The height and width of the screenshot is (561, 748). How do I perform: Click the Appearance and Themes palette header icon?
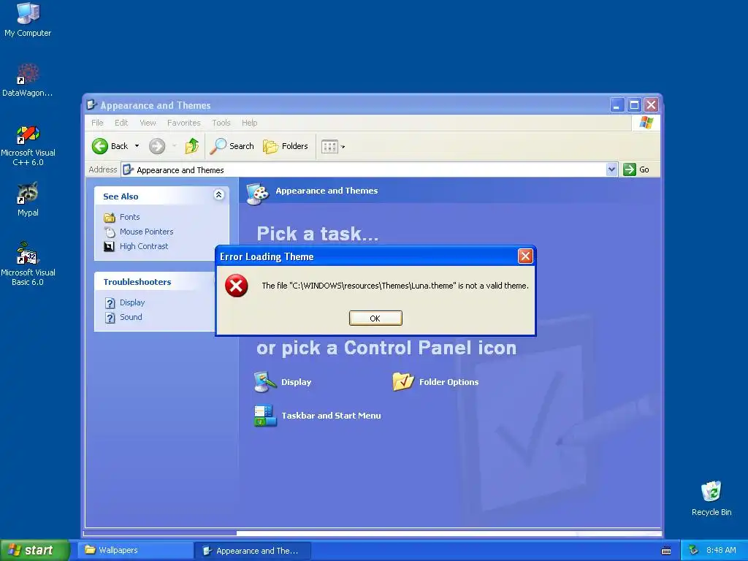pos(258,194)
